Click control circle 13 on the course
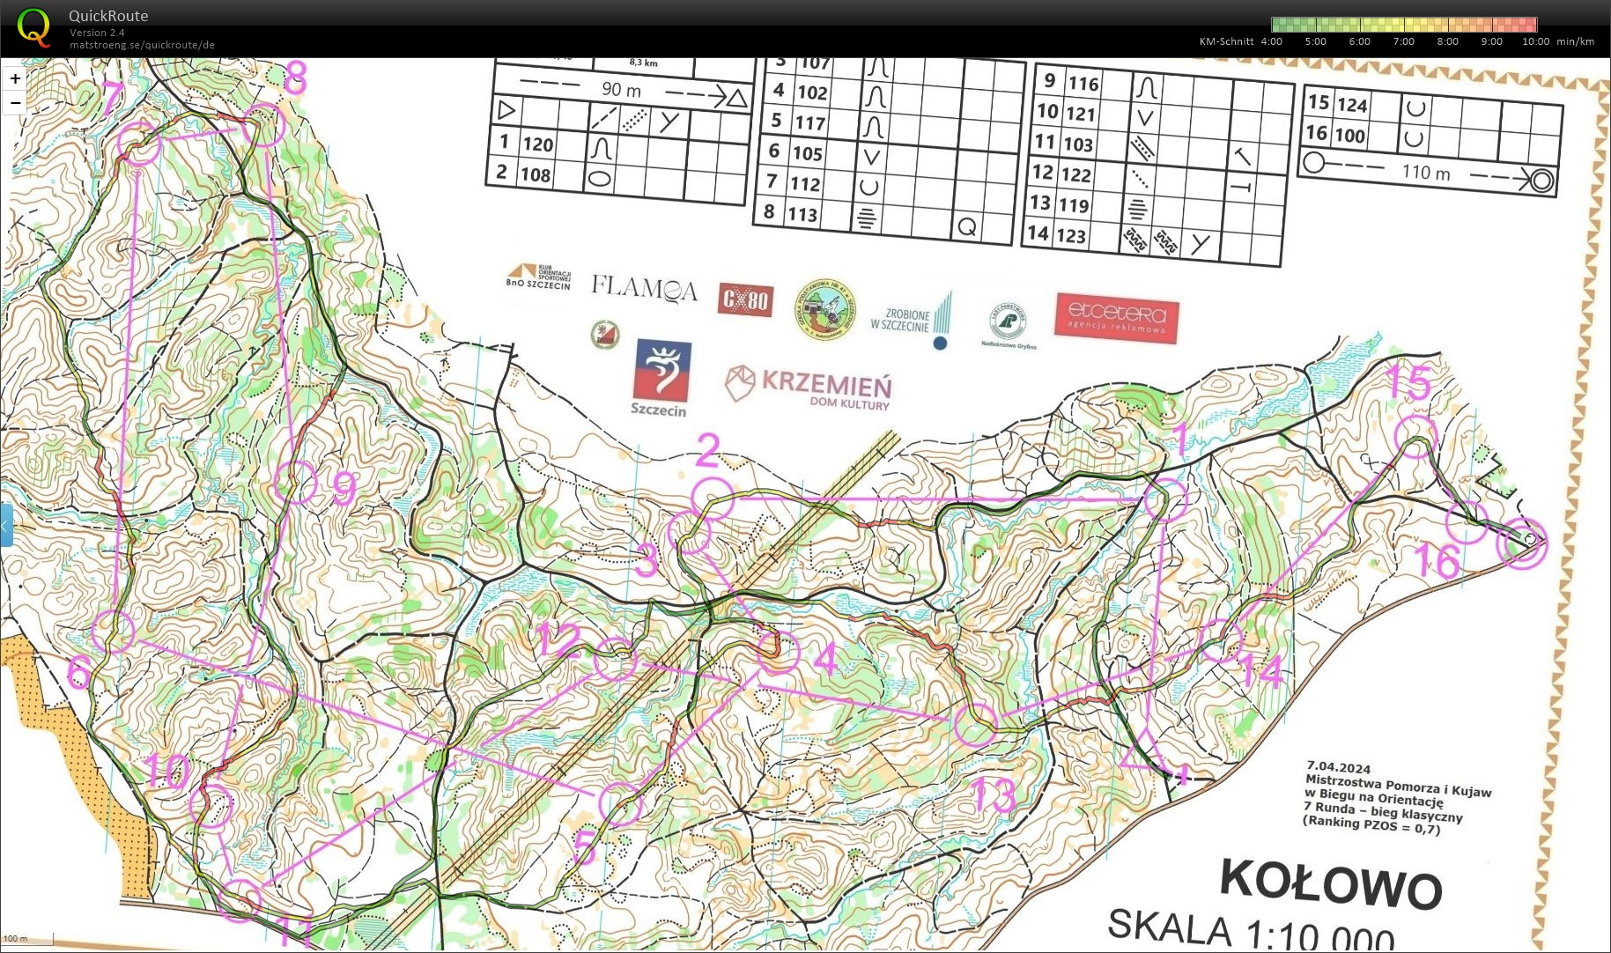Image resolution: width=1611 pixels, height=953 pixels. click(x=976, y=725)
